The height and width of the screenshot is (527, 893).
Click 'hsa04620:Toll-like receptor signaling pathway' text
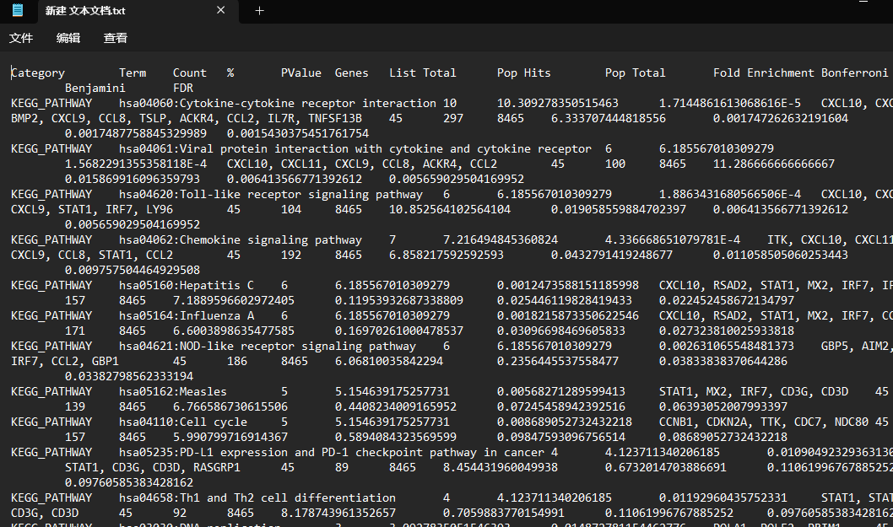(271, 194)
